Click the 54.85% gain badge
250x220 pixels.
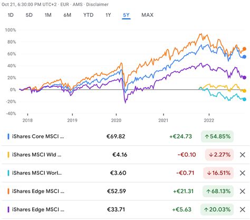tap(217, 136)
